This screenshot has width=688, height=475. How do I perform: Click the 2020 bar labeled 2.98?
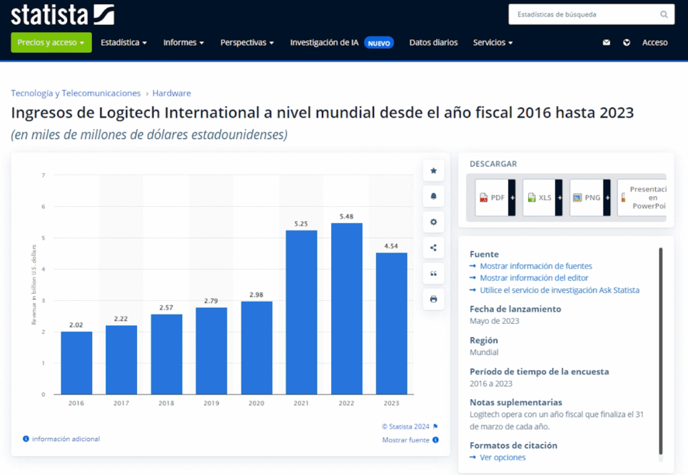pos(257,348)
